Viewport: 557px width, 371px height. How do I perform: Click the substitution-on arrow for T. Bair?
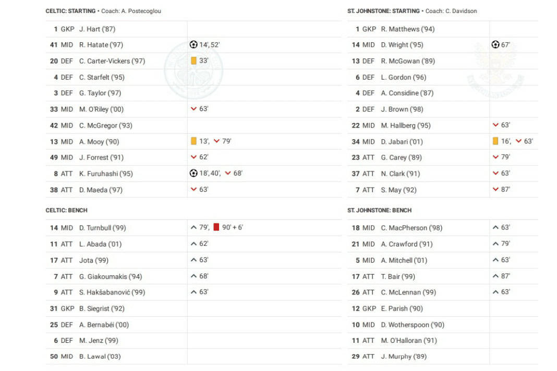click(x=495, y=276)
